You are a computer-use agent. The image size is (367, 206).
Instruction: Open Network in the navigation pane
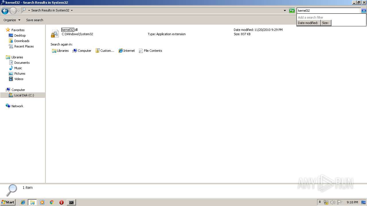[x=17, y=106]
